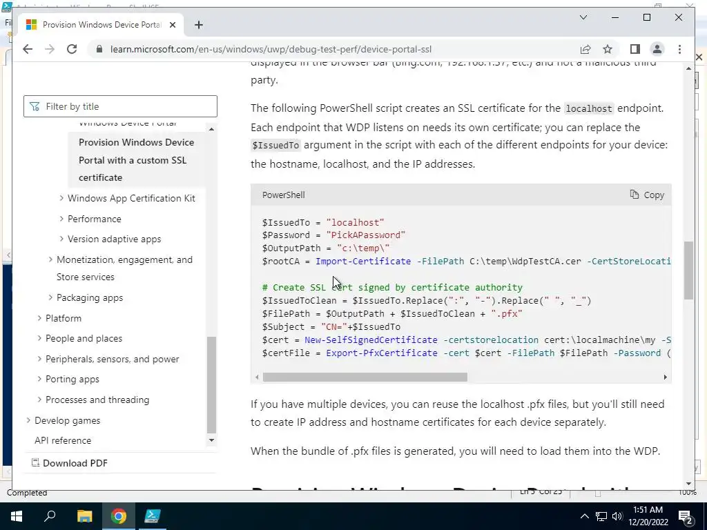Open network tray icon
Image resolution: width=707 pixels, height=530 pixels.
pyautogui.click(x=601, y=516)
